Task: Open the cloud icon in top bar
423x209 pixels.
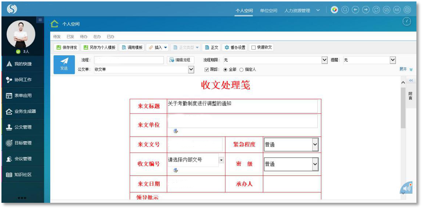Action: point(386,10)
